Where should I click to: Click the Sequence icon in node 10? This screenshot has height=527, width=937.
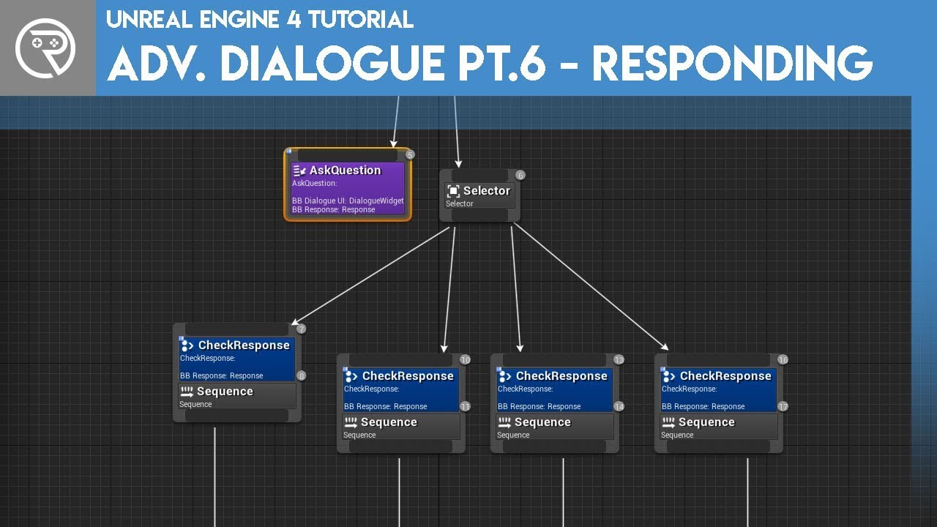pyautogui.click(x=351, y=422)
